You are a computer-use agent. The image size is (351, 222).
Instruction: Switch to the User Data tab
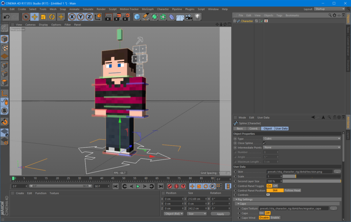(x=281, y=128)
